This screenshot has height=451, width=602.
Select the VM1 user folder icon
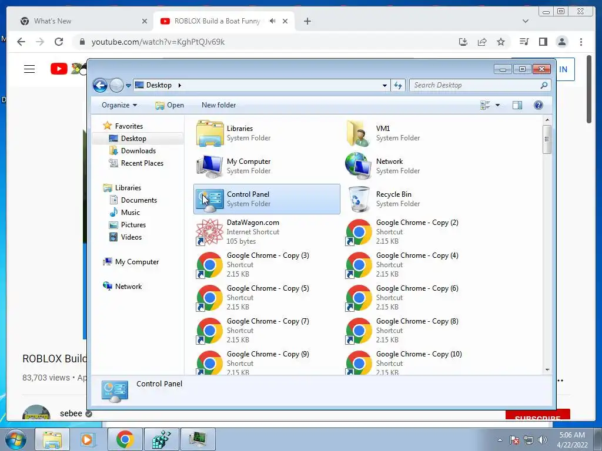[359, 133]
